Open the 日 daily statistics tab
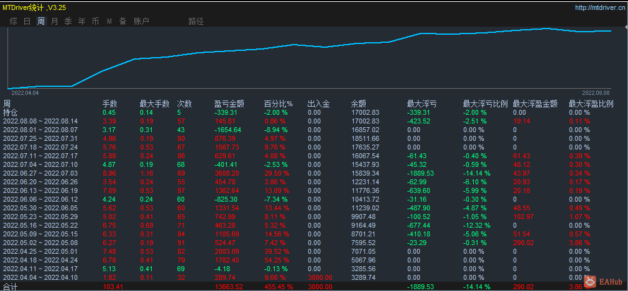The width and height of the screenshot is (628, 291). pyautogui.click(x=27, y=22)
